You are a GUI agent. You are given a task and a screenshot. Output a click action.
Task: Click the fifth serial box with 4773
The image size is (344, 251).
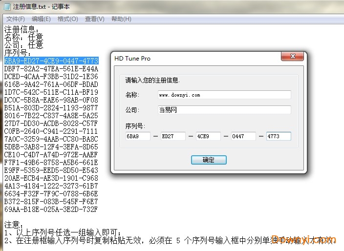279,136
